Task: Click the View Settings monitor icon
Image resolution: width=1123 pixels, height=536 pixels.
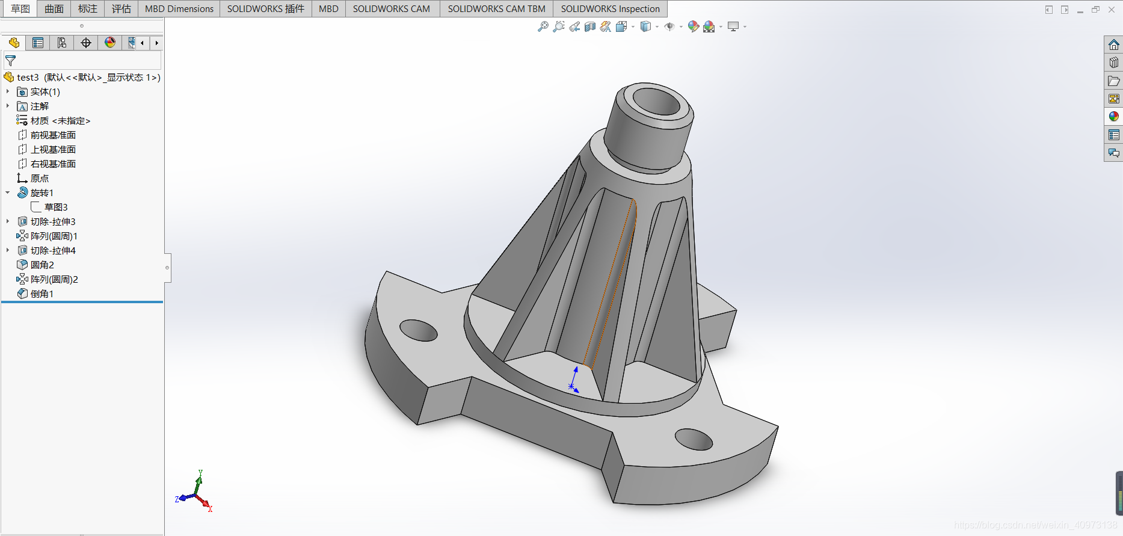Action: coord(733,26)
